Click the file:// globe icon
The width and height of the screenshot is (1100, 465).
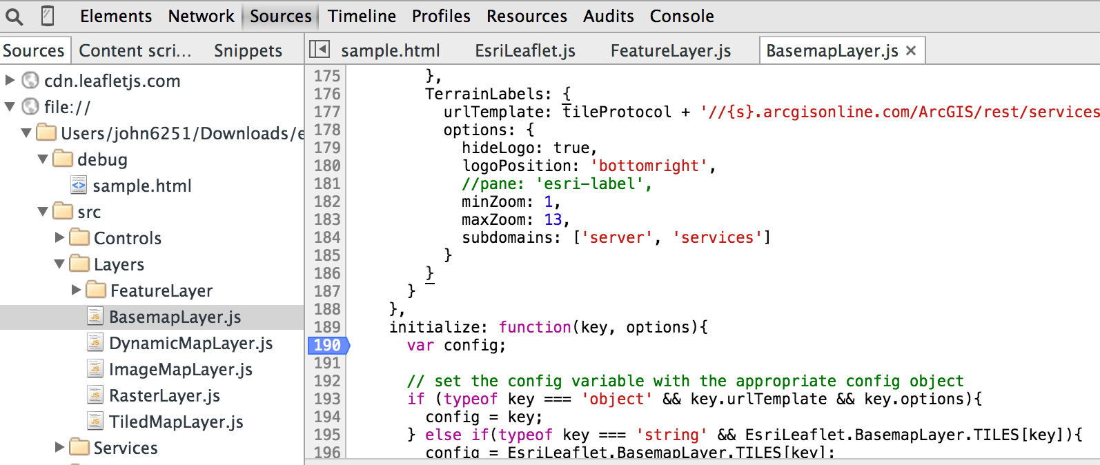click(x=30, y=107)
